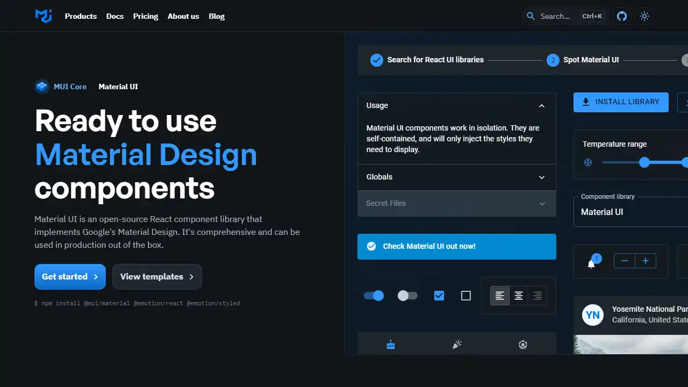Image resolution: width=688 pixels, height=387 pixels.
Task: Click the magnifying glass search icon
Action: [x=531, y=16]
